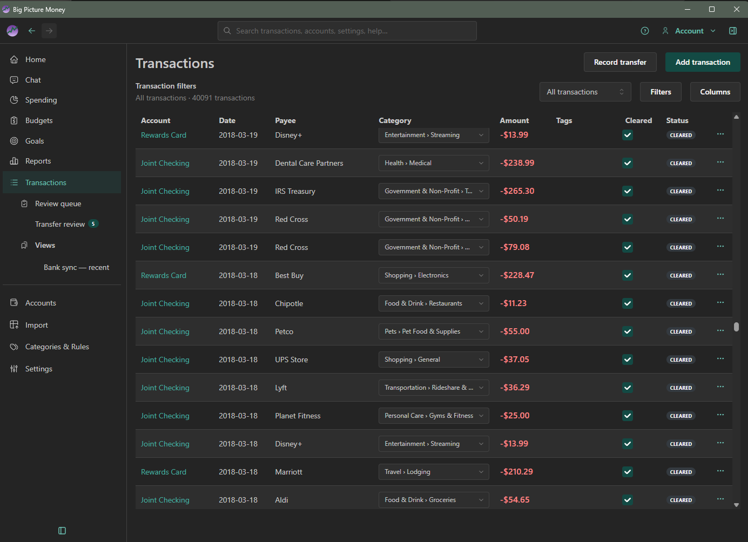
Task: Click the Accounts wallet icon
Action: click(x=14, y=303)
